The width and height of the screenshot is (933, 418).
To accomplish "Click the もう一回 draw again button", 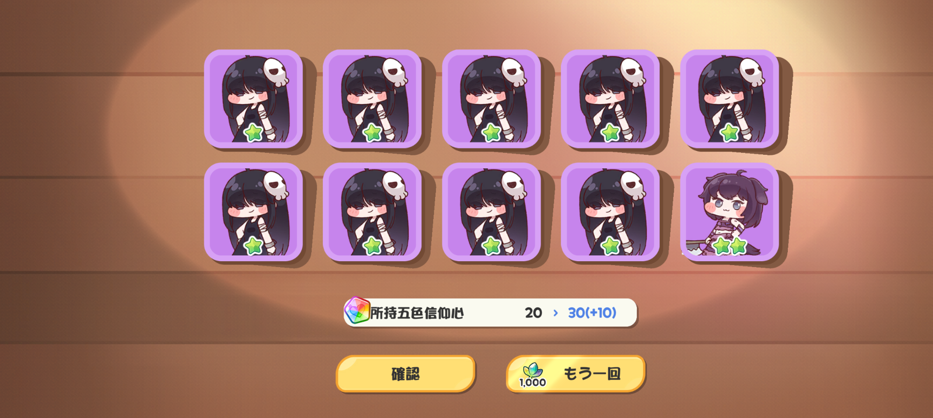I will [x=576, y=373].
